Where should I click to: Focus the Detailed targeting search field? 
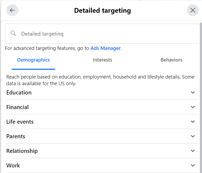coord(106,34)
